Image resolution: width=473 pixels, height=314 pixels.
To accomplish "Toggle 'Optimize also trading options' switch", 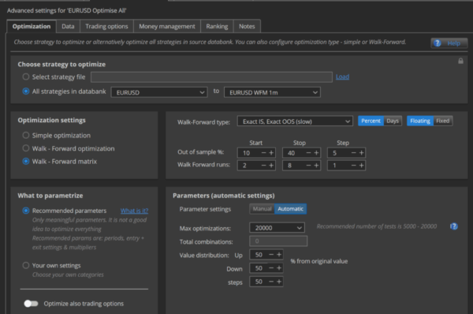I will point(31,304).
